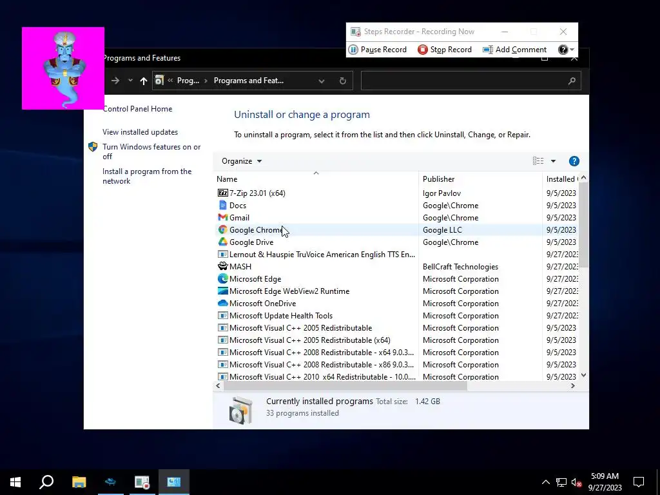Open File Explorer from the taskbar

[79, 482]
